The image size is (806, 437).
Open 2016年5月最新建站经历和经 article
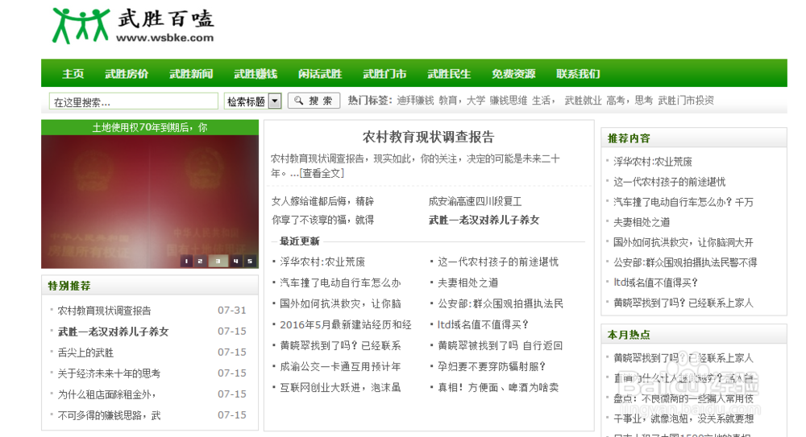click(x=346, y=325)
